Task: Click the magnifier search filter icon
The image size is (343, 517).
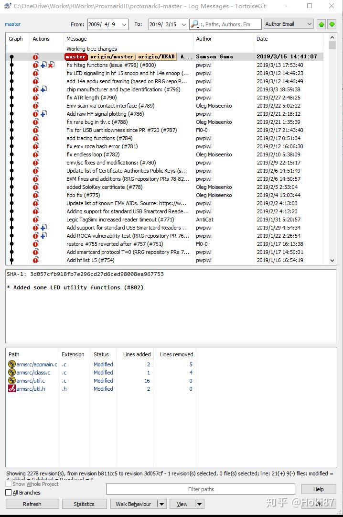Action: [195, 24]
